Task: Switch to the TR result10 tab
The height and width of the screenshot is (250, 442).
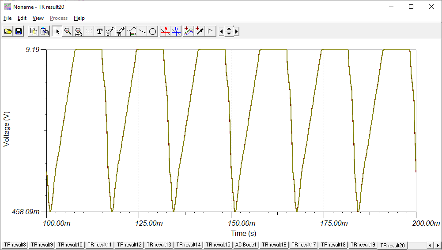Action: [x=70, y=245]
